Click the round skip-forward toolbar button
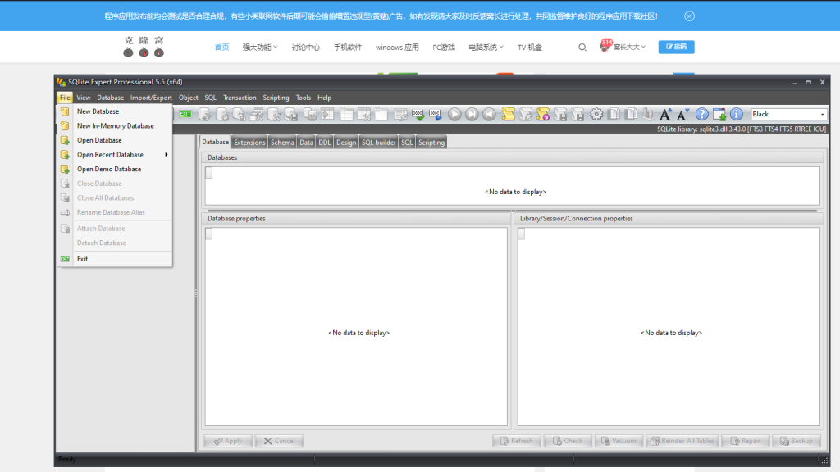This screenshot has height=472, width=840. (472, 114)
